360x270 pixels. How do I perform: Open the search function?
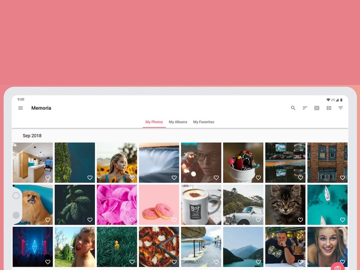coord(293,108)
